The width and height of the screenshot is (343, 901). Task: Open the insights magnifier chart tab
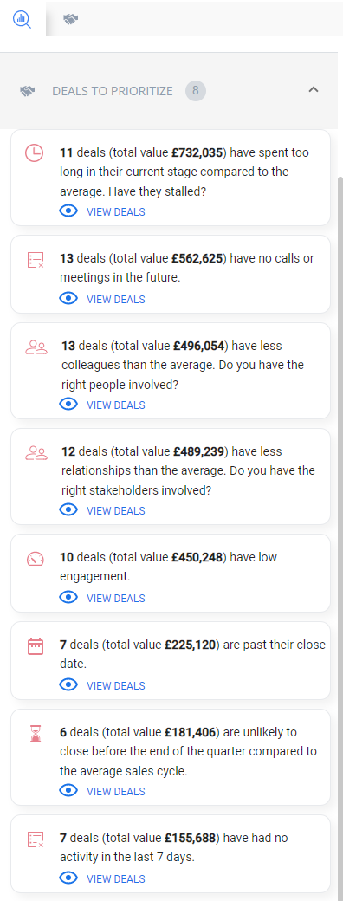[23, 19]
